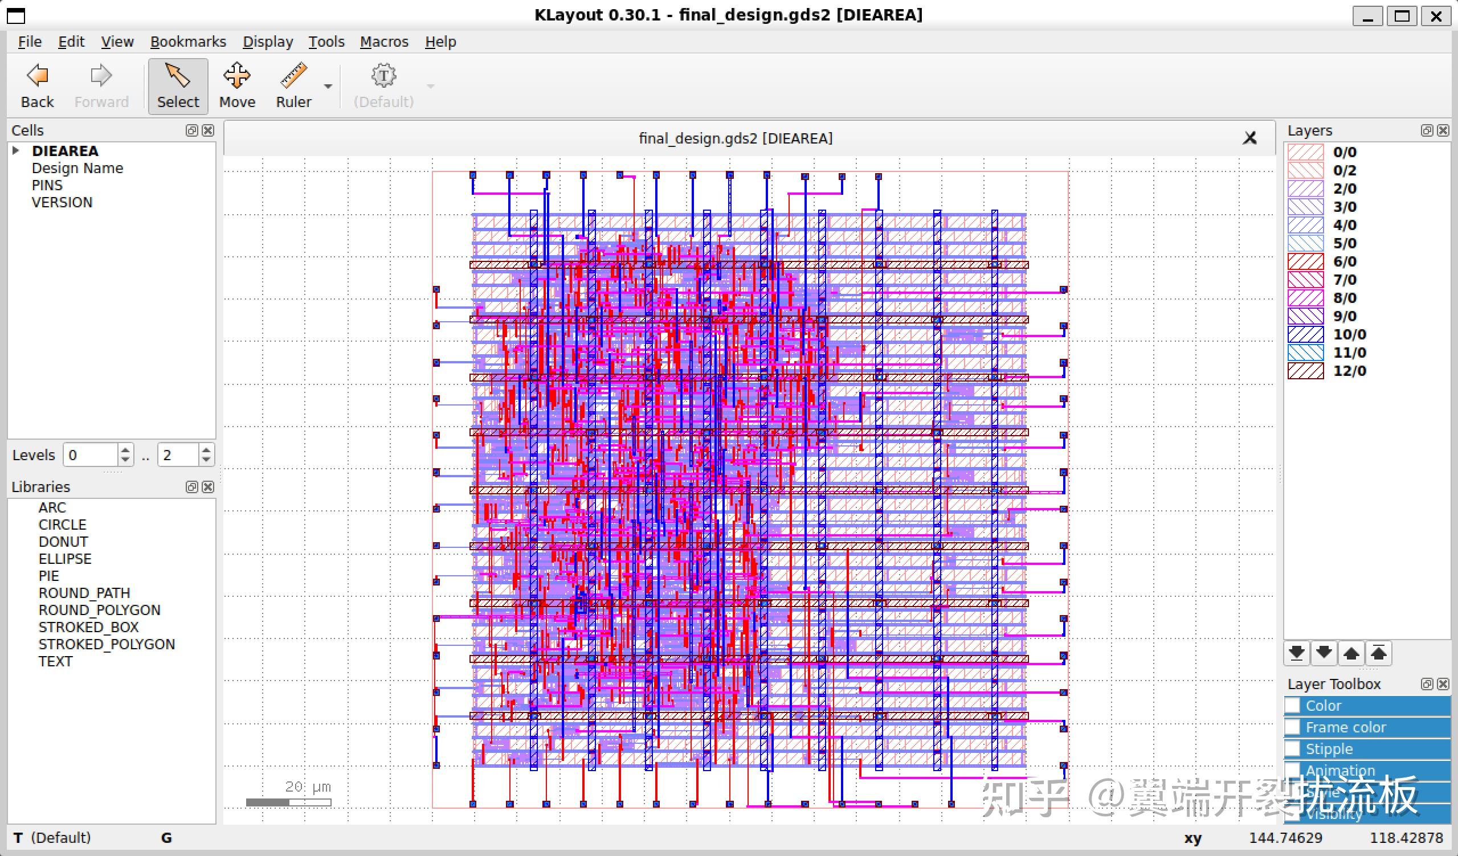The width and height of the screenshot is (1458, 856).
Task: Select layer 6/0 color swatch
Action: [x=1305, y=261]
